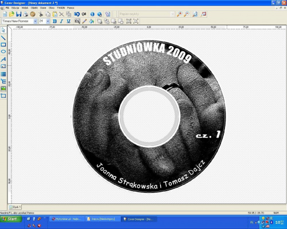This screenshot has width=287, height=229.
Task: Toggle underline text formatting
Action: coord(68,21)
